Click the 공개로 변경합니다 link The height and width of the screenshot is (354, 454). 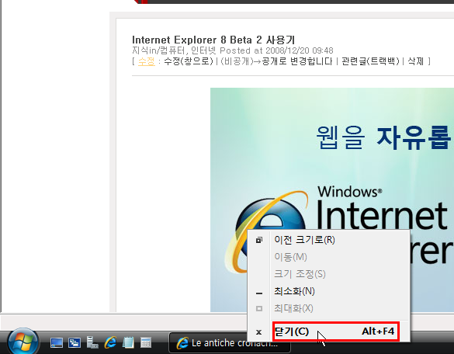(297, 61)
